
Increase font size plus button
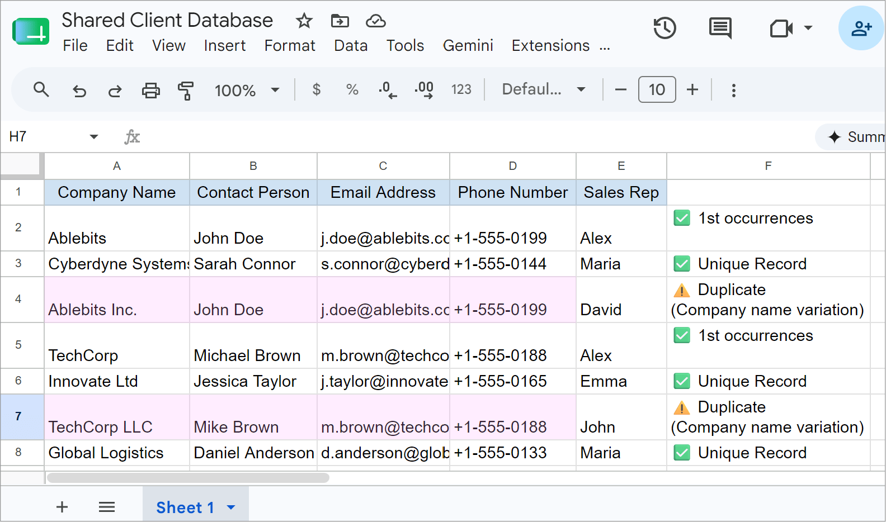(x=692, y=89)
